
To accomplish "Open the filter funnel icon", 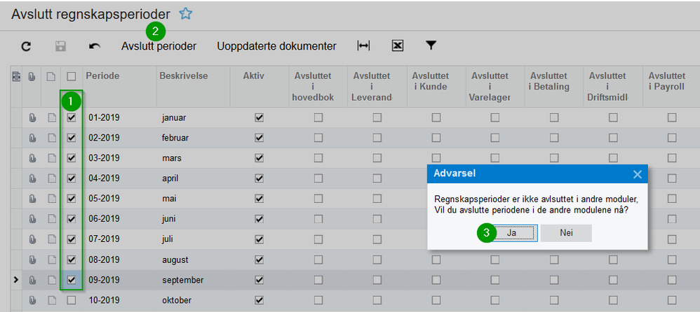I will pyautogui.click(x=431, y=46).
